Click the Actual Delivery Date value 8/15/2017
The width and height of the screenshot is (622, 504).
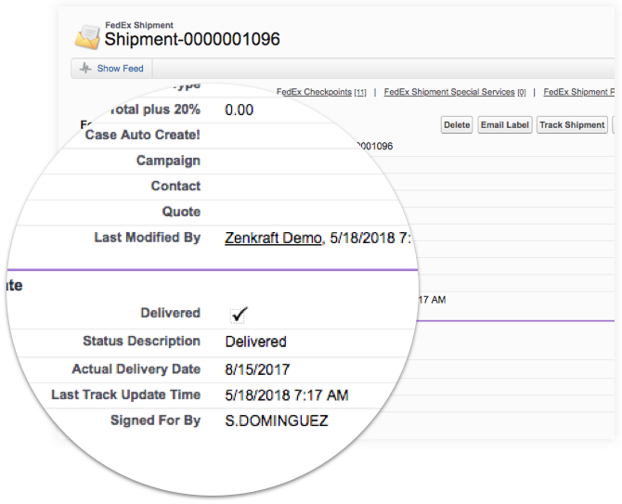[x=257, y=369]
